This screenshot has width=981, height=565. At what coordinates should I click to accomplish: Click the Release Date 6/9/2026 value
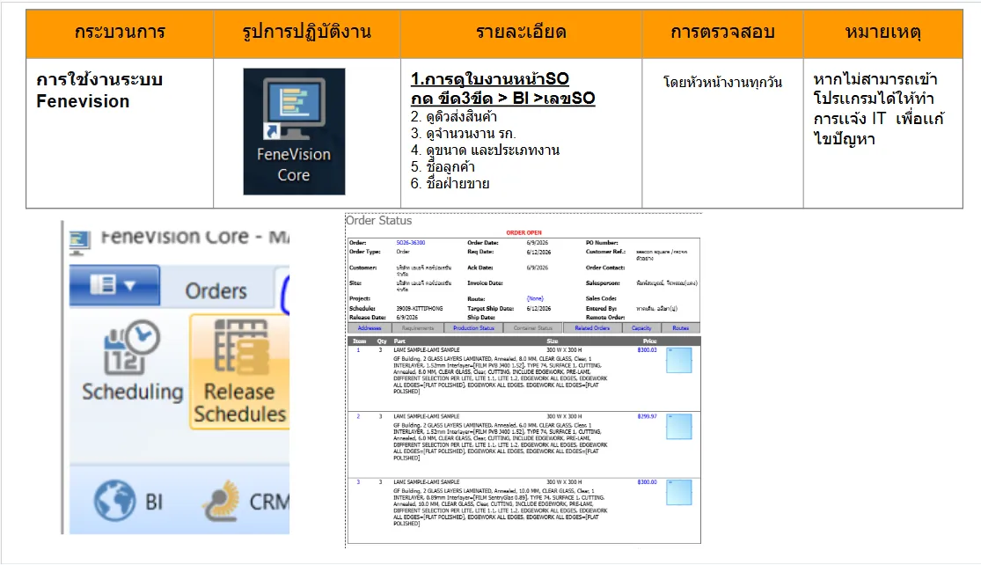tap(406, 318)
